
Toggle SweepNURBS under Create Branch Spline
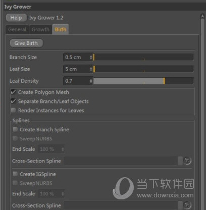[x=15, y=138]
